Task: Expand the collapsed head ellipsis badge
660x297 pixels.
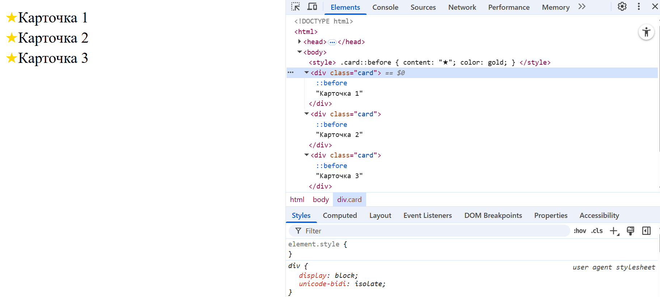Action: [x=332, y=42]
